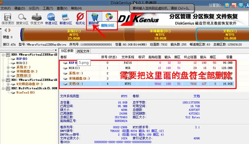Select U大师启动盘(F:) label in tree
This screenshot has width=249, height=144.
pyautogui.click(x=29, y=84)
